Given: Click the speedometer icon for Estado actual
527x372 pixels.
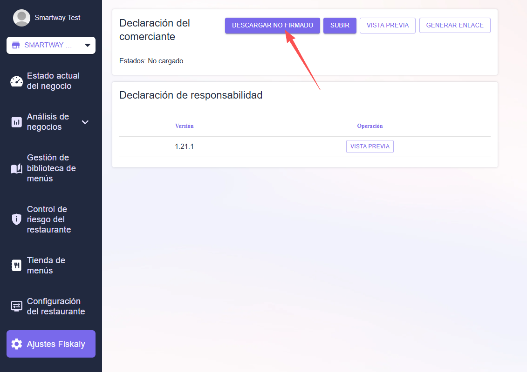Looking at the screenshot, I should point(16,81).
